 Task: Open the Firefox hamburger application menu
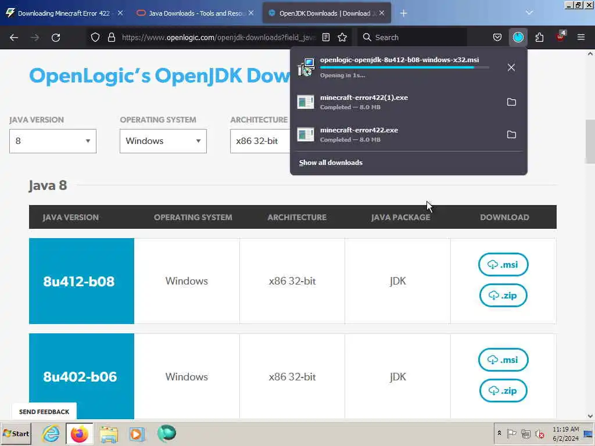tap(580, 37)
